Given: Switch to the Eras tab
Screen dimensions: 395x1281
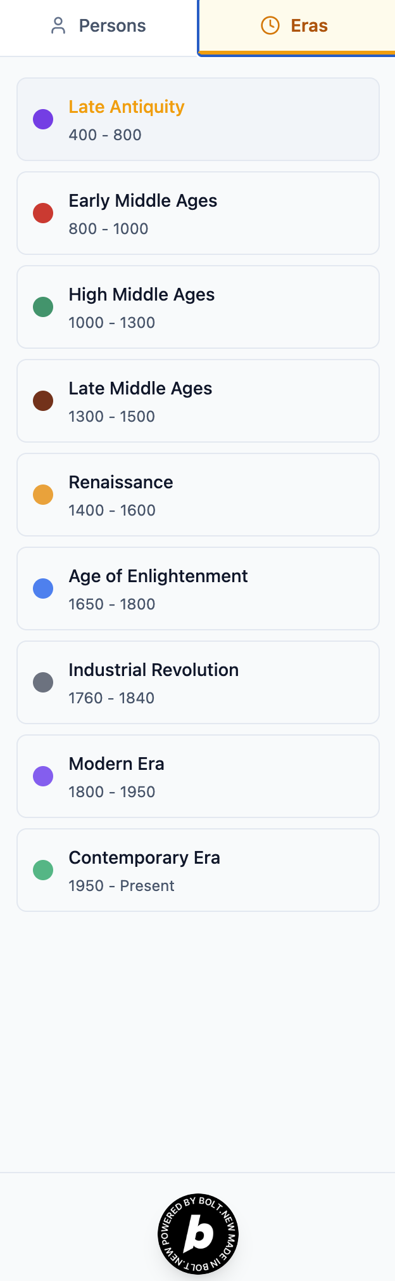Looking at the screenshot, I should click(296, 26).
